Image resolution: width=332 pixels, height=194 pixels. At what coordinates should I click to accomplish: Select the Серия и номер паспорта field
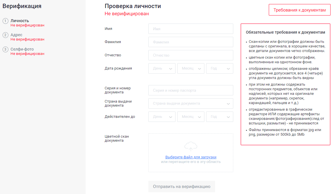click(191, 90)
